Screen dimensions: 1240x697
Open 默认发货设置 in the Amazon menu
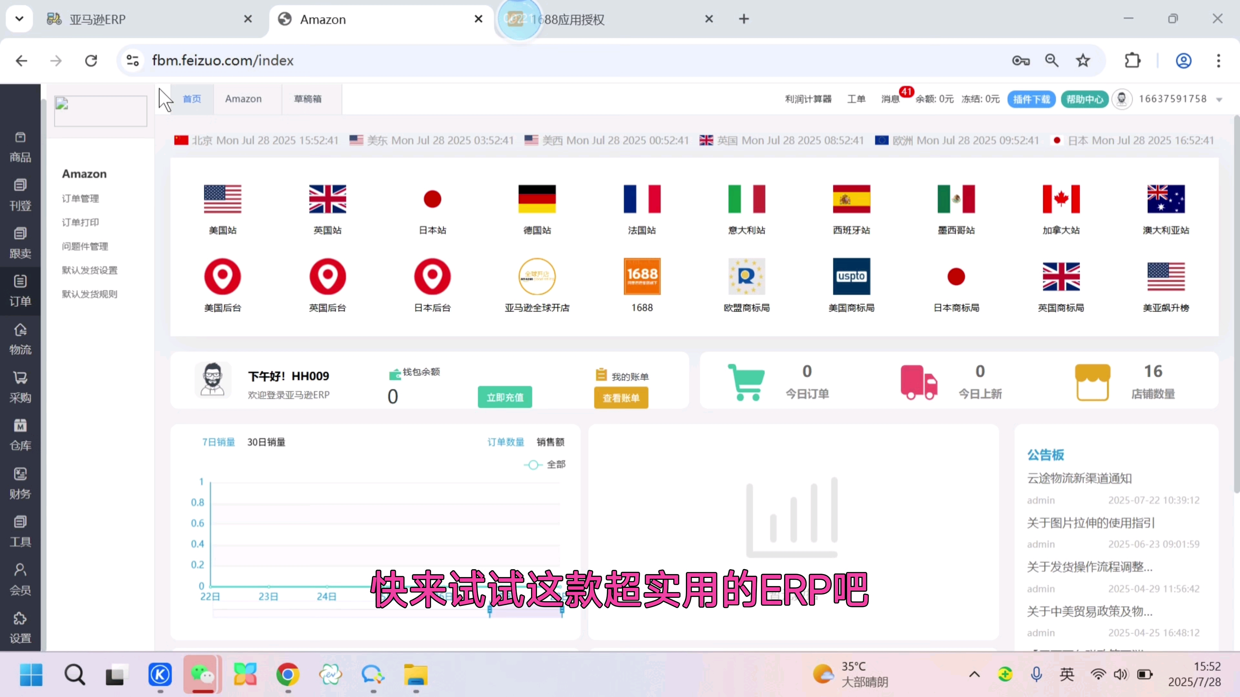pos(89,270)
